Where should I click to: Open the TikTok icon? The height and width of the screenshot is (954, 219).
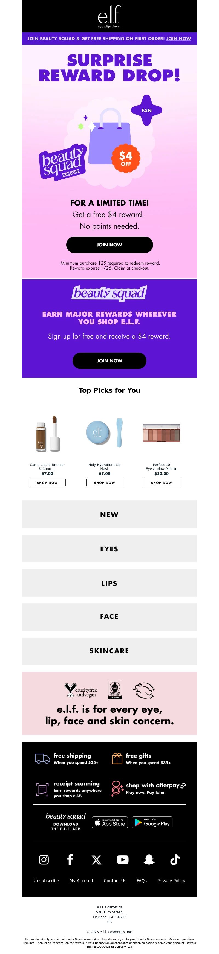pyautogui.click(x=175, y=859)
